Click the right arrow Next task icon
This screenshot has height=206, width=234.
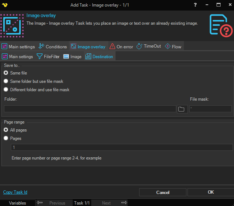tap(124, 203)
